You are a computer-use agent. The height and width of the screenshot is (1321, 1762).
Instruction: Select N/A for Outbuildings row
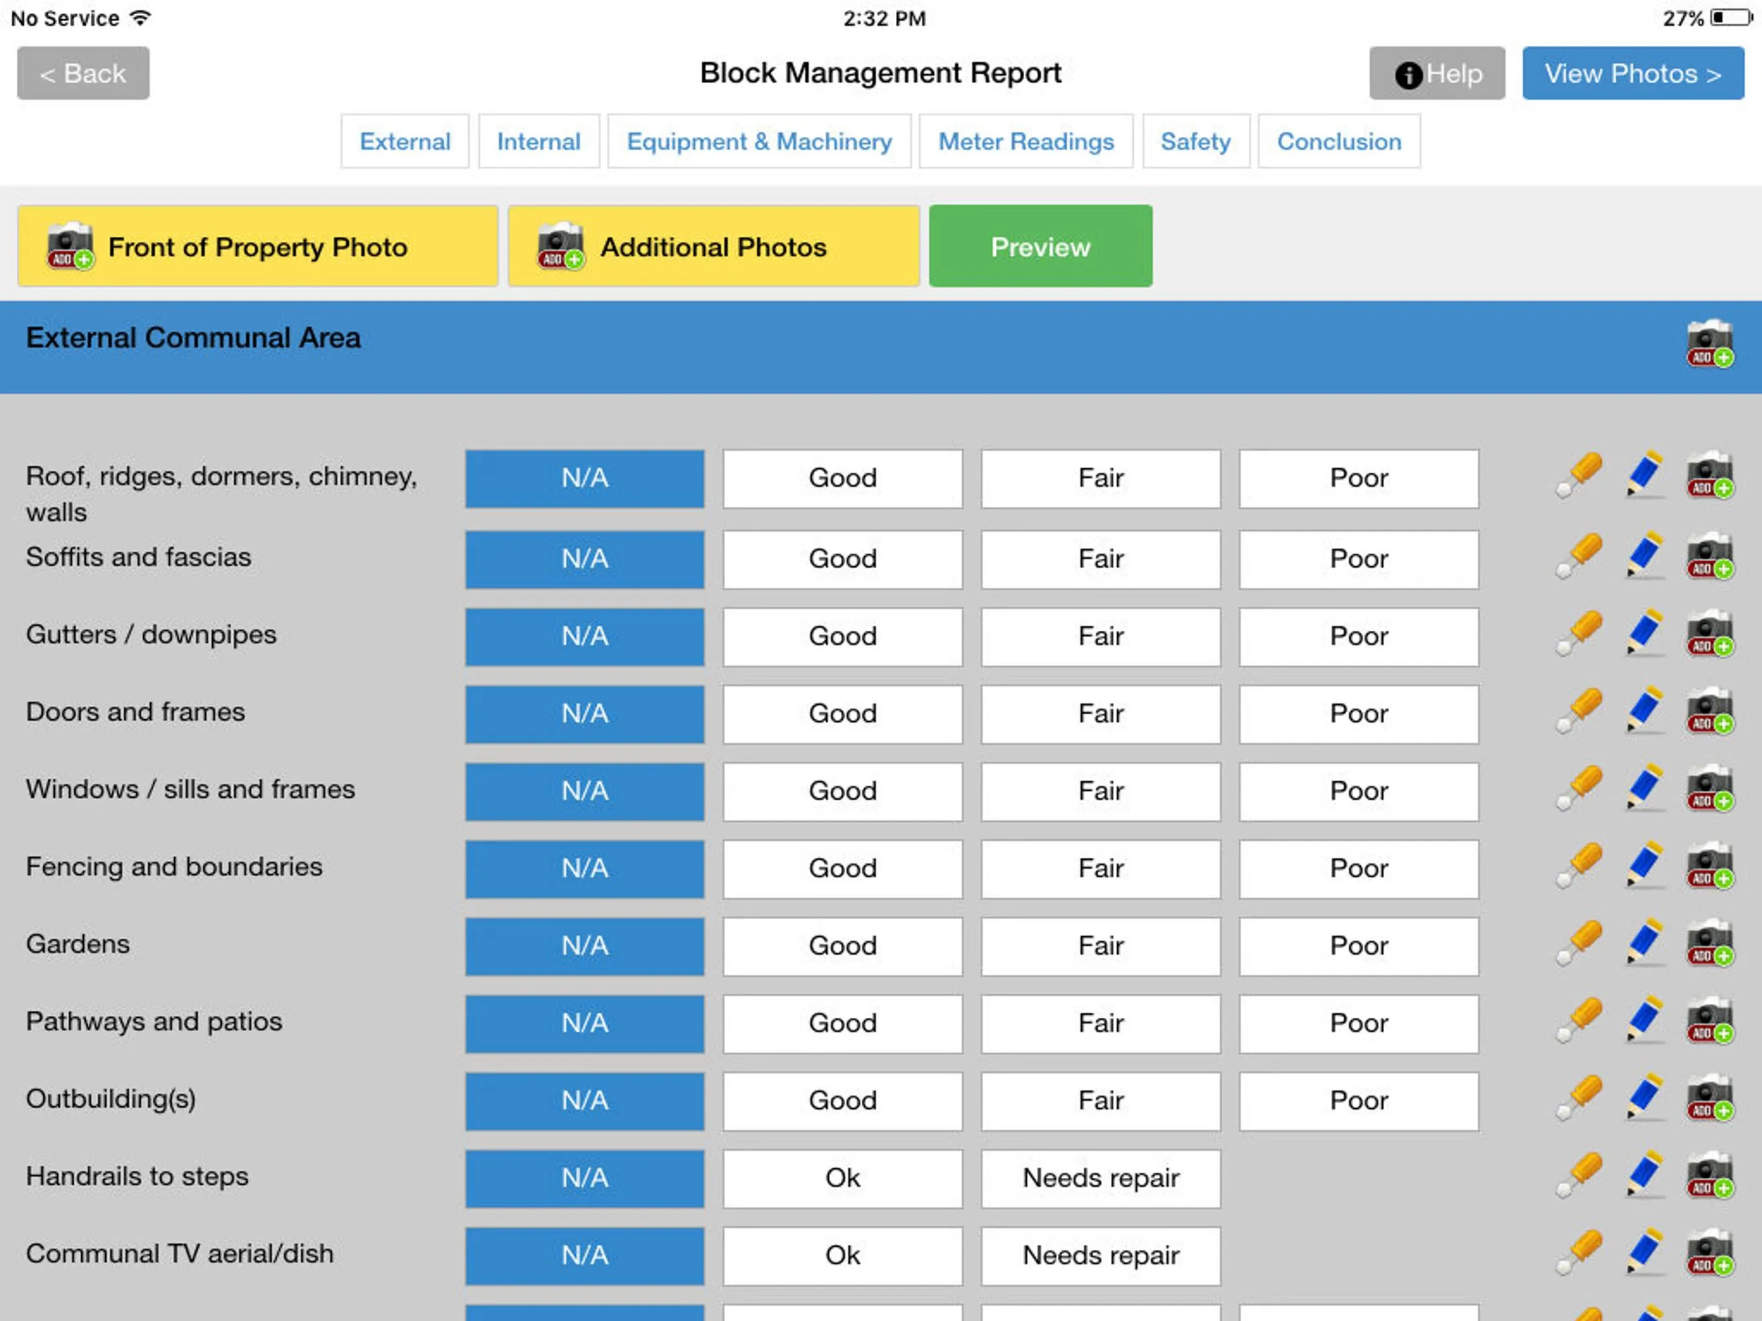584,1099
